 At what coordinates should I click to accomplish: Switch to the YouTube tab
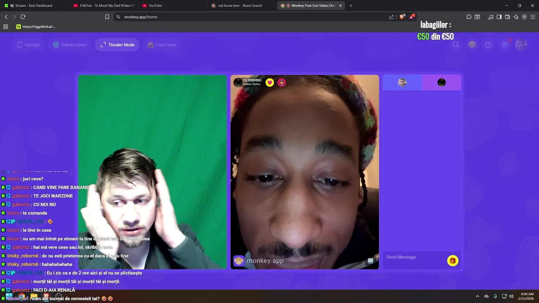click(x=173, y=5)
